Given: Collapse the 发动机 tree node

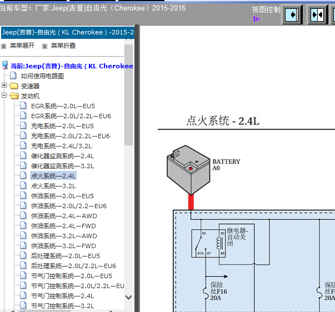Looking at the screenshot, I should point(4,95).
